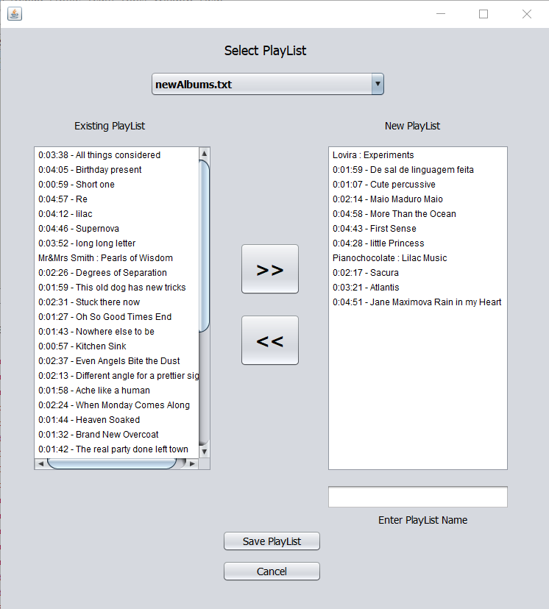Click the down arrow of Existing PlayList scrollbar
The width and height of the screenshot is (549, 609).
click(x=205, y=452)
